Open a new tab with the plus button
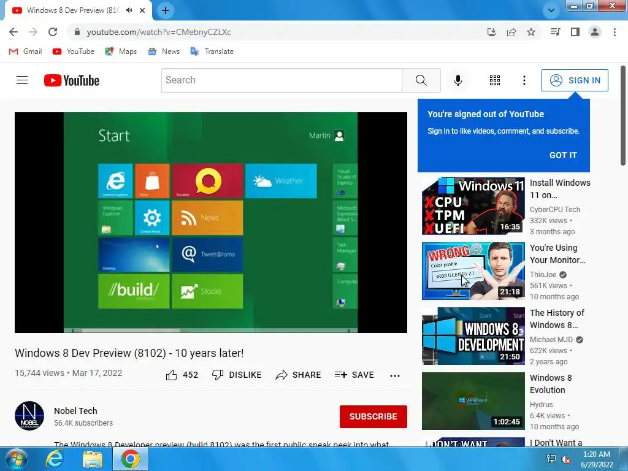 pos(166,10)
